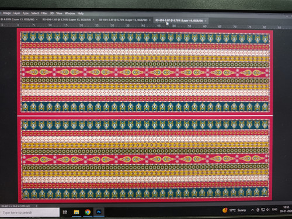Open the View menu
Image resolution: width=292 pixels, height=219 pixels.
59,13
